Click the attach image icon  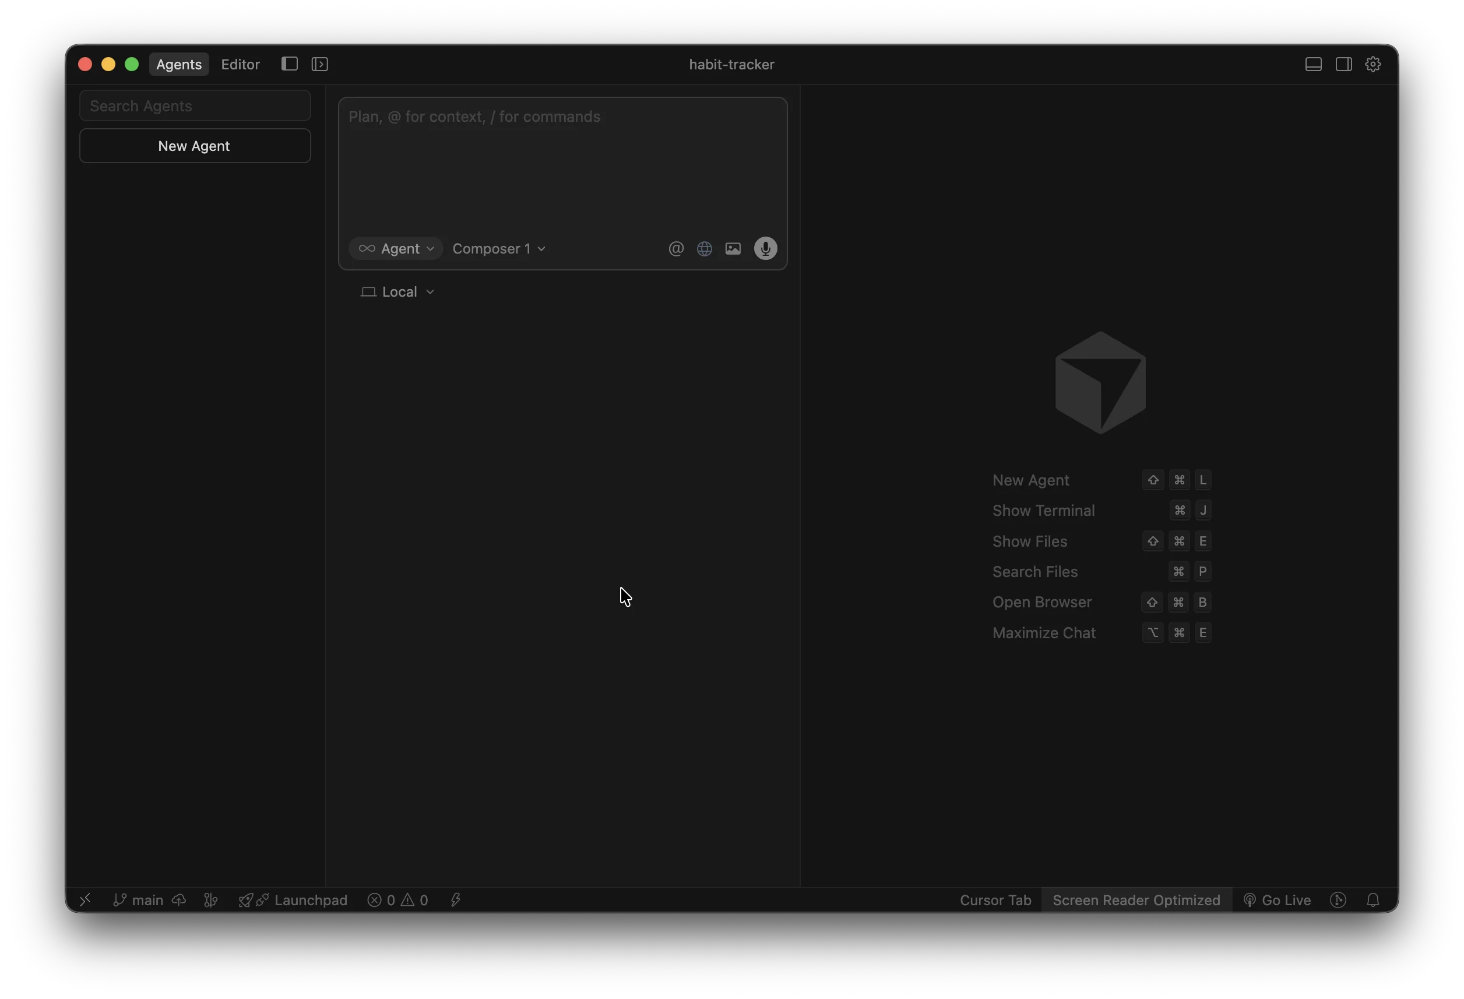coord(733,249)
